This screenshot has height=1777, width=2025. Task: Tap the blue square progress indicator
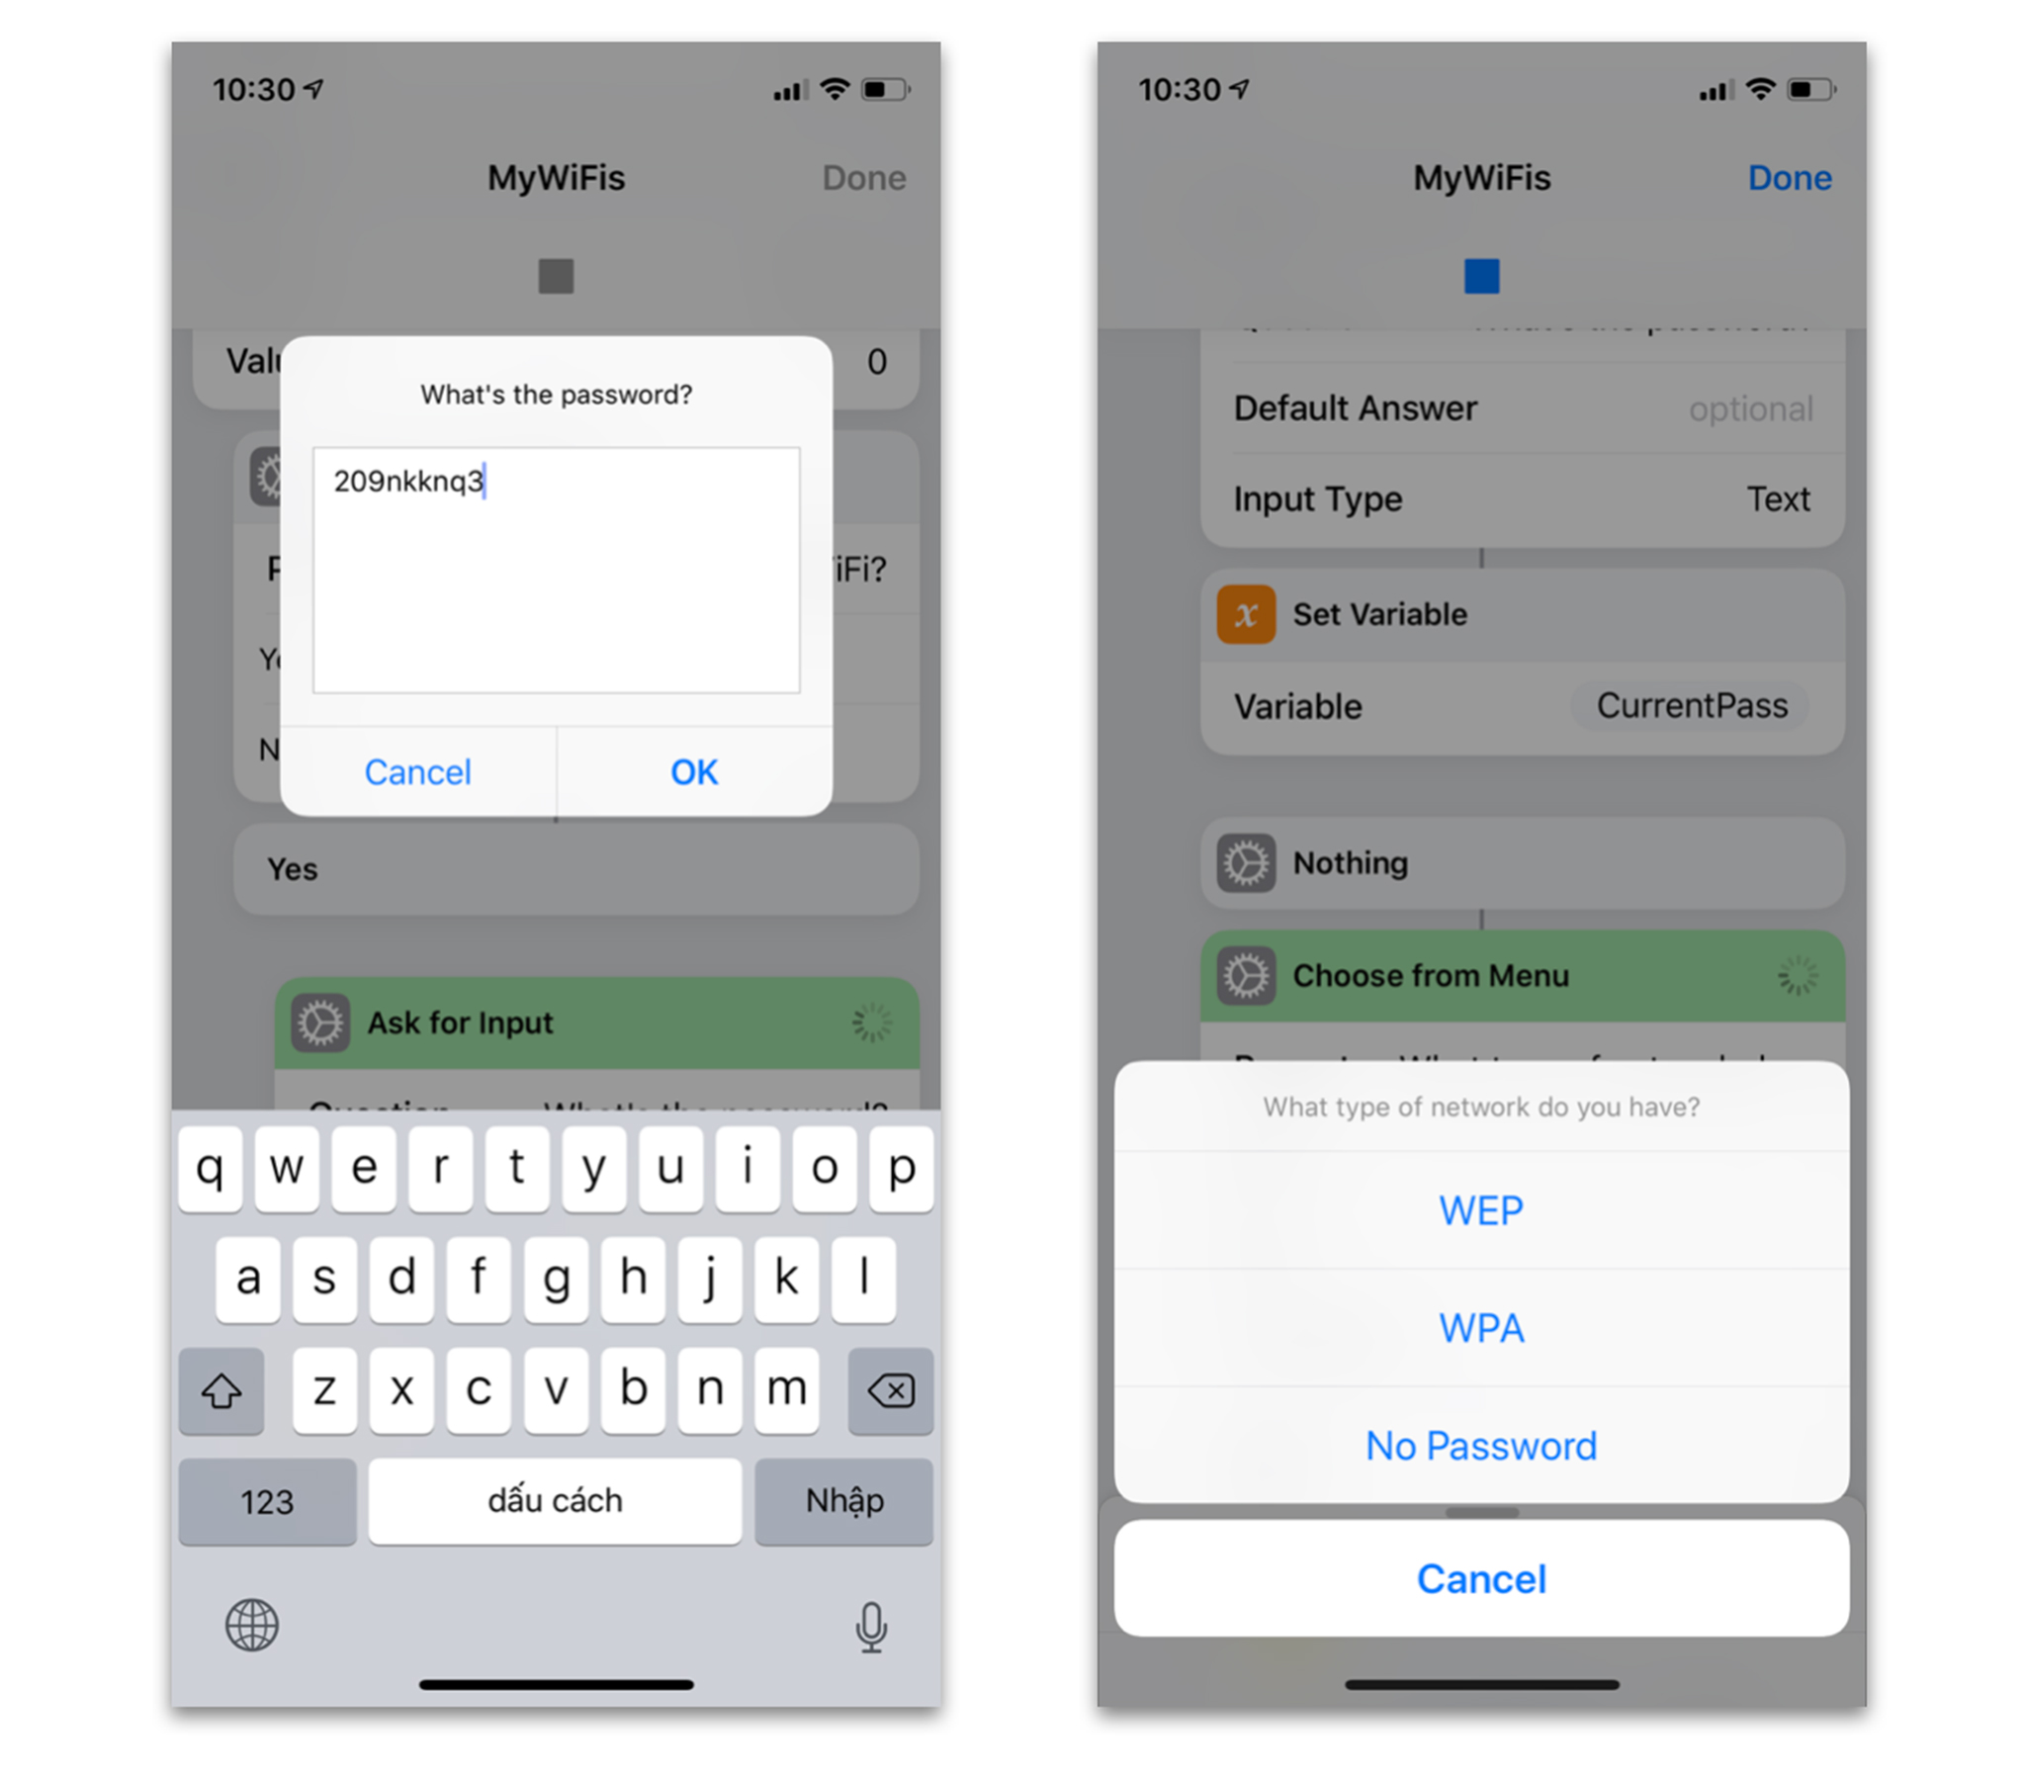pyautogui.click(x=1482, y=276)
